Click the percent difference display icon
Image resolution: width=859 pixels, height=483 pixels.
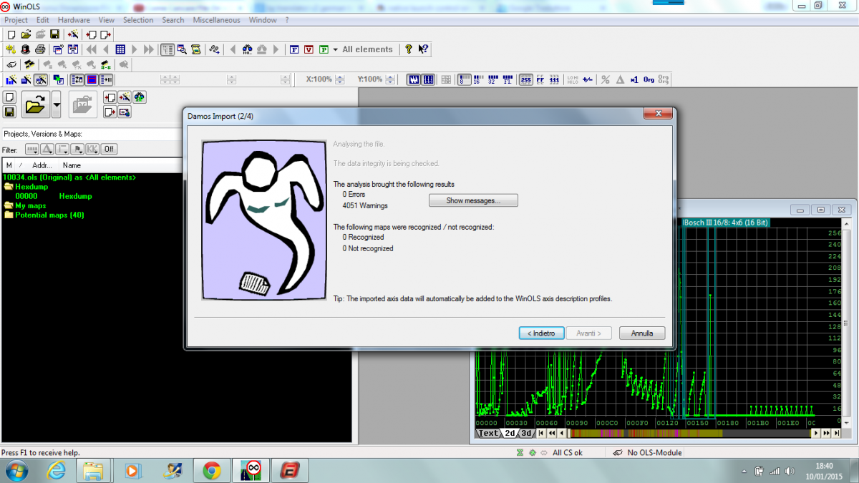(x=605, y=79)
